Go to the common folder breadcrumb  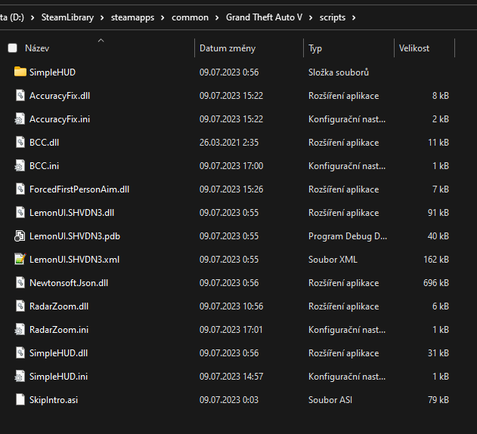(190, 17)
